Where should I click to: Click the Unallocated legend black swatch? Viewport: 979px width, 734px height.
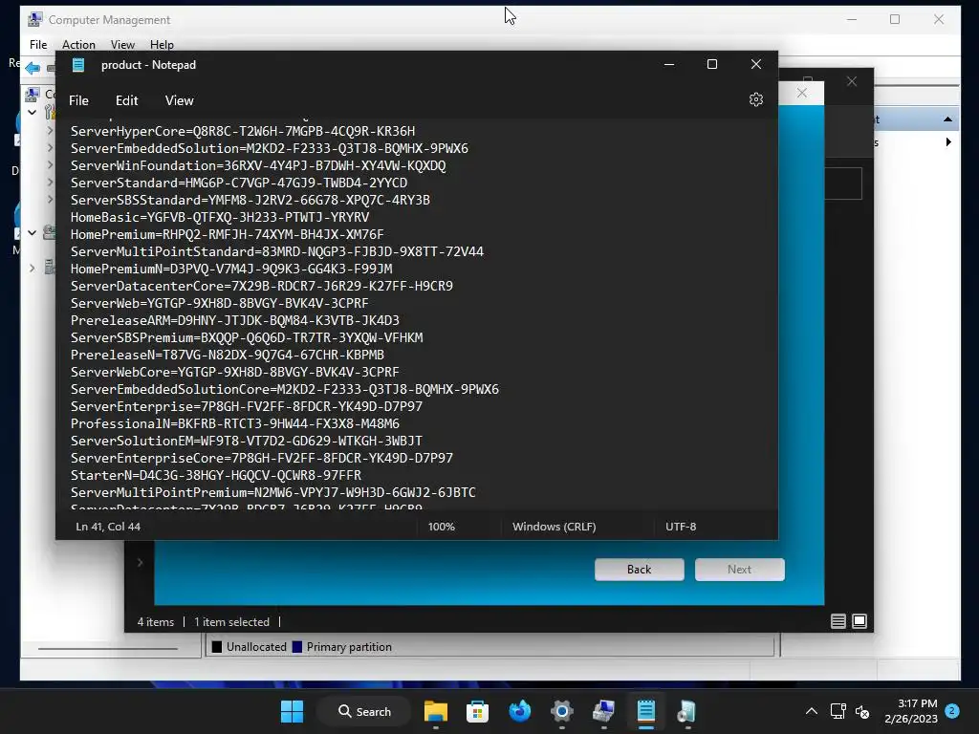click(217, 647)
